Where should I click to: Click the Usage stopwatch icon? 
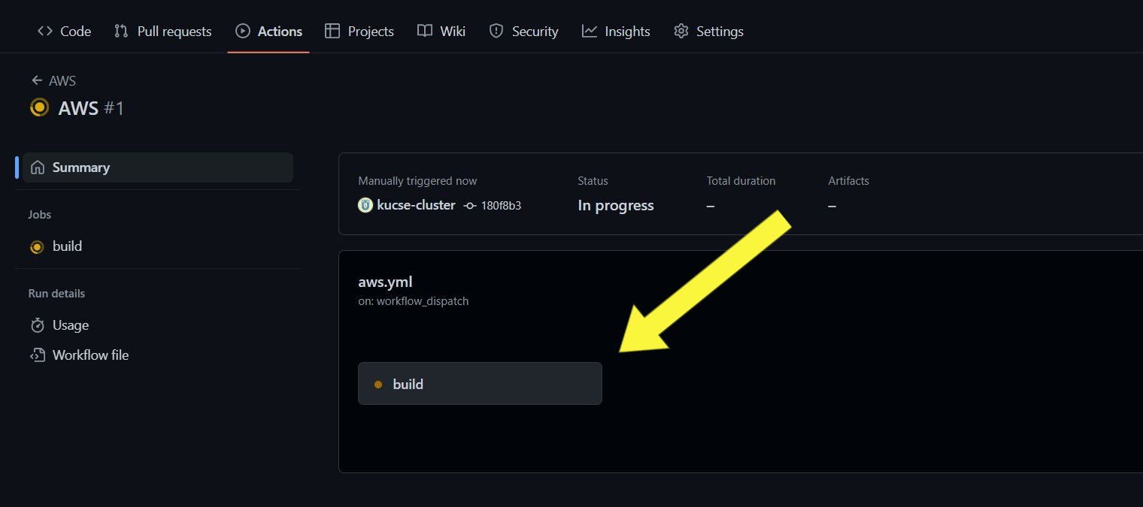pyautogui.click(x=38, y=325)
